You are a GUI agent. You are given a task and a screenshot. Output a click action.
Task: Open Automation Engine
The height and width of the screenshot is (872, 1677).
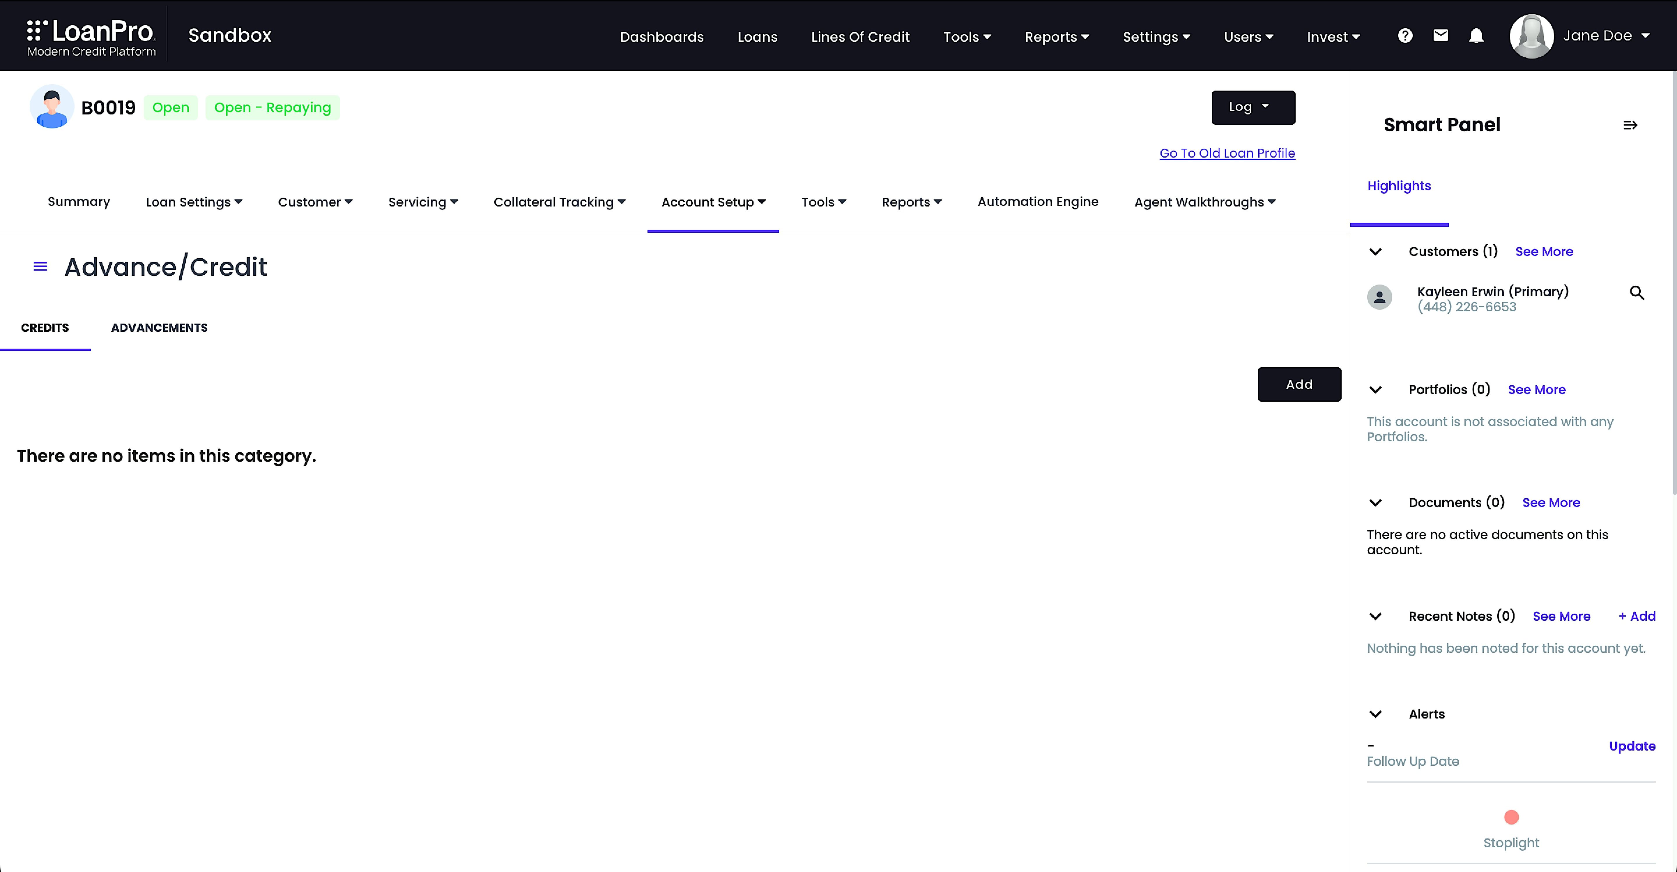pos(1038,202)
